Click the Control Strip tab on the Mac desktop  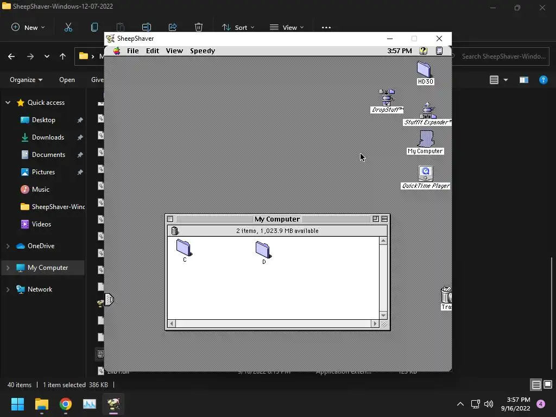[109, 300]
